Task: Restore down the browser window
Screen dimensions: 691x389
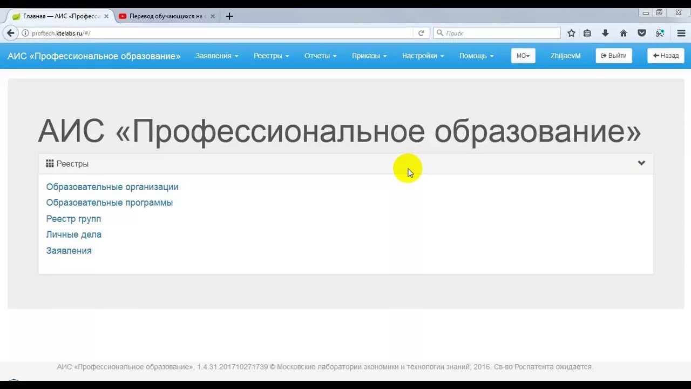Action: (x=659, y=12)
